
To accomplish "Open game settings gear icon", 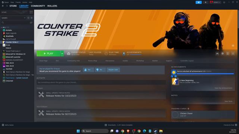I will pos(223,54).
